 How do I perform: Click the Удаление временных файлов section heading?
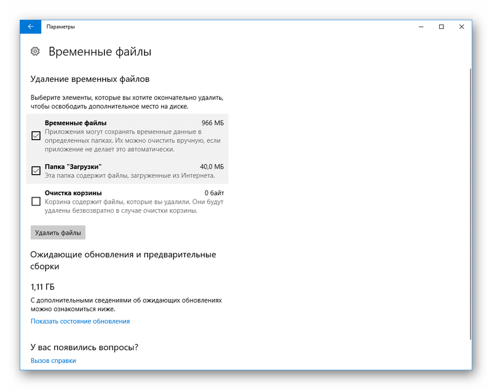point(90,79)
